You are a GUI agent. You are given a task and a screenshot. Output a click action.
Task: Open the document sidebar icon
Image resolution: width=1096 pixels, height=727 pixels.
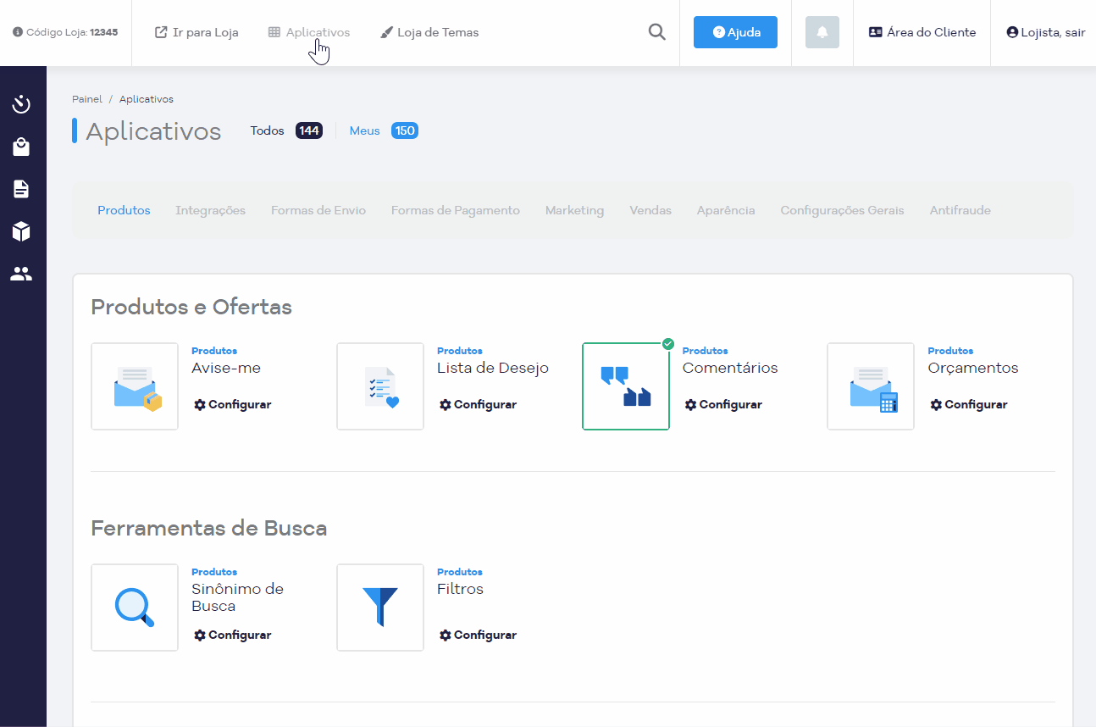pyautogui.click(x=21, y=189)
